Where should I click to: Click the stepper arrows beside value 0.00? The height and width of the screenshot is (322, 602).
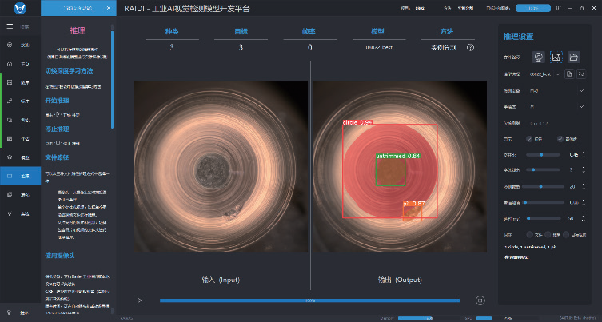(584, 202)
